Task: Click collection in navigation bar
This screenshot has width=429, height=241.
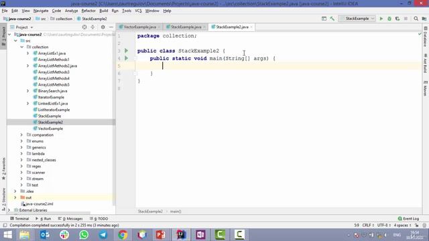Action: [62, 19]
